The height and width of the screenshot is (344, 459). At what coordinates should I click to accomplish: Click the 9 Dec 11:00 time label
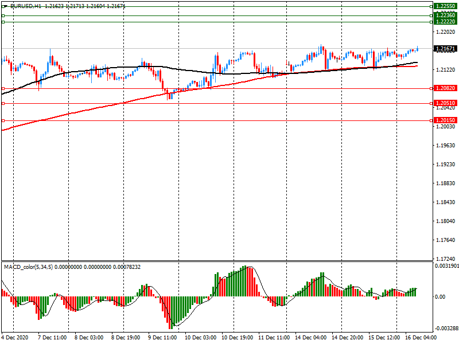[x=164, y=338]
